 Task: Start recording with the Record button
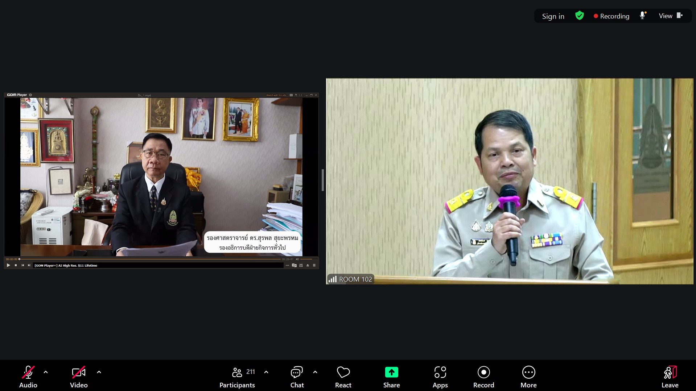(483, 377)
